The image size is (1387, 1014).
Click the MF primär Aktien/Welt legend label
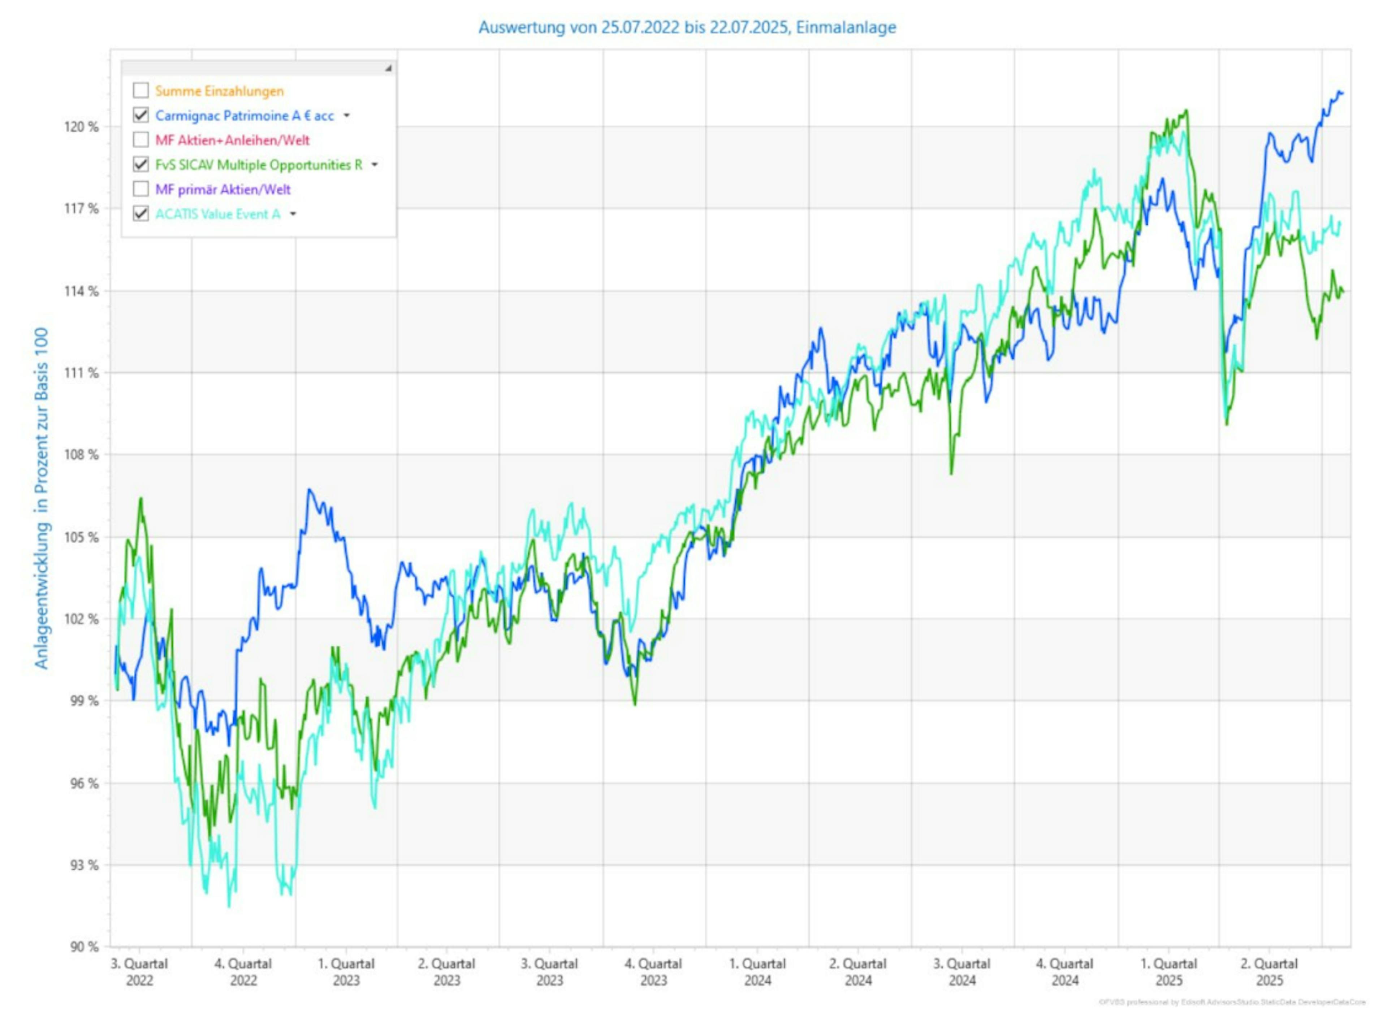click(222, 189)
